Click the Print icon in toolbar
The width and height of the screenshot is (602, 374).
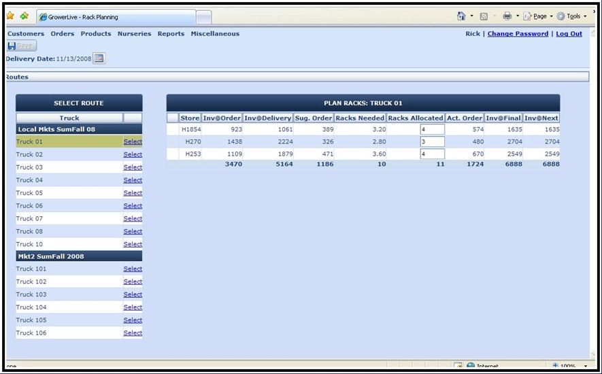(507, 16)
